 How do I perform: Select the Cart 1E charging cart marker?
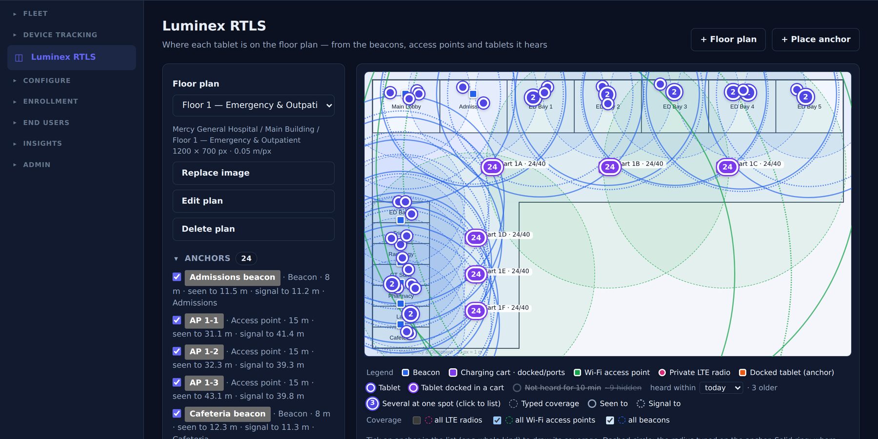[x=476, y=274]
